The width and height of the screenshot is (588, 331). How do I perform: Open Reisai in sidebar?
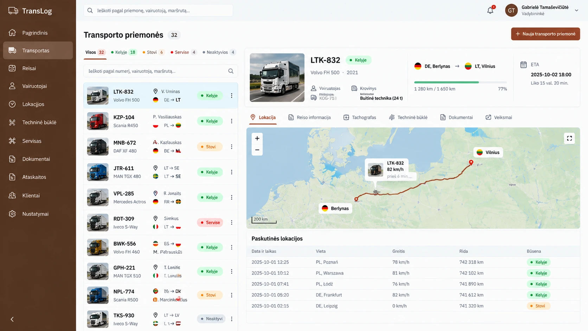click(x=38, y=68)
